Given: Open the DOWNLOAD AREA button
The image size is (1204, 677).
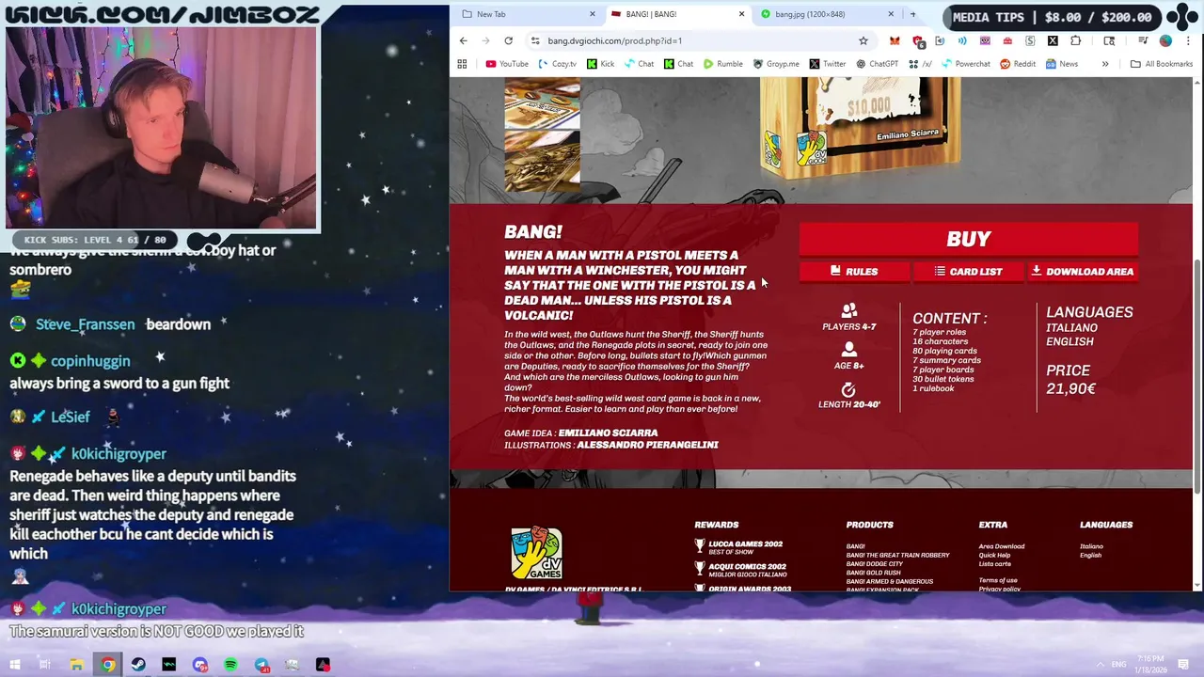Looking at the screenshot, I should 1083,272.
